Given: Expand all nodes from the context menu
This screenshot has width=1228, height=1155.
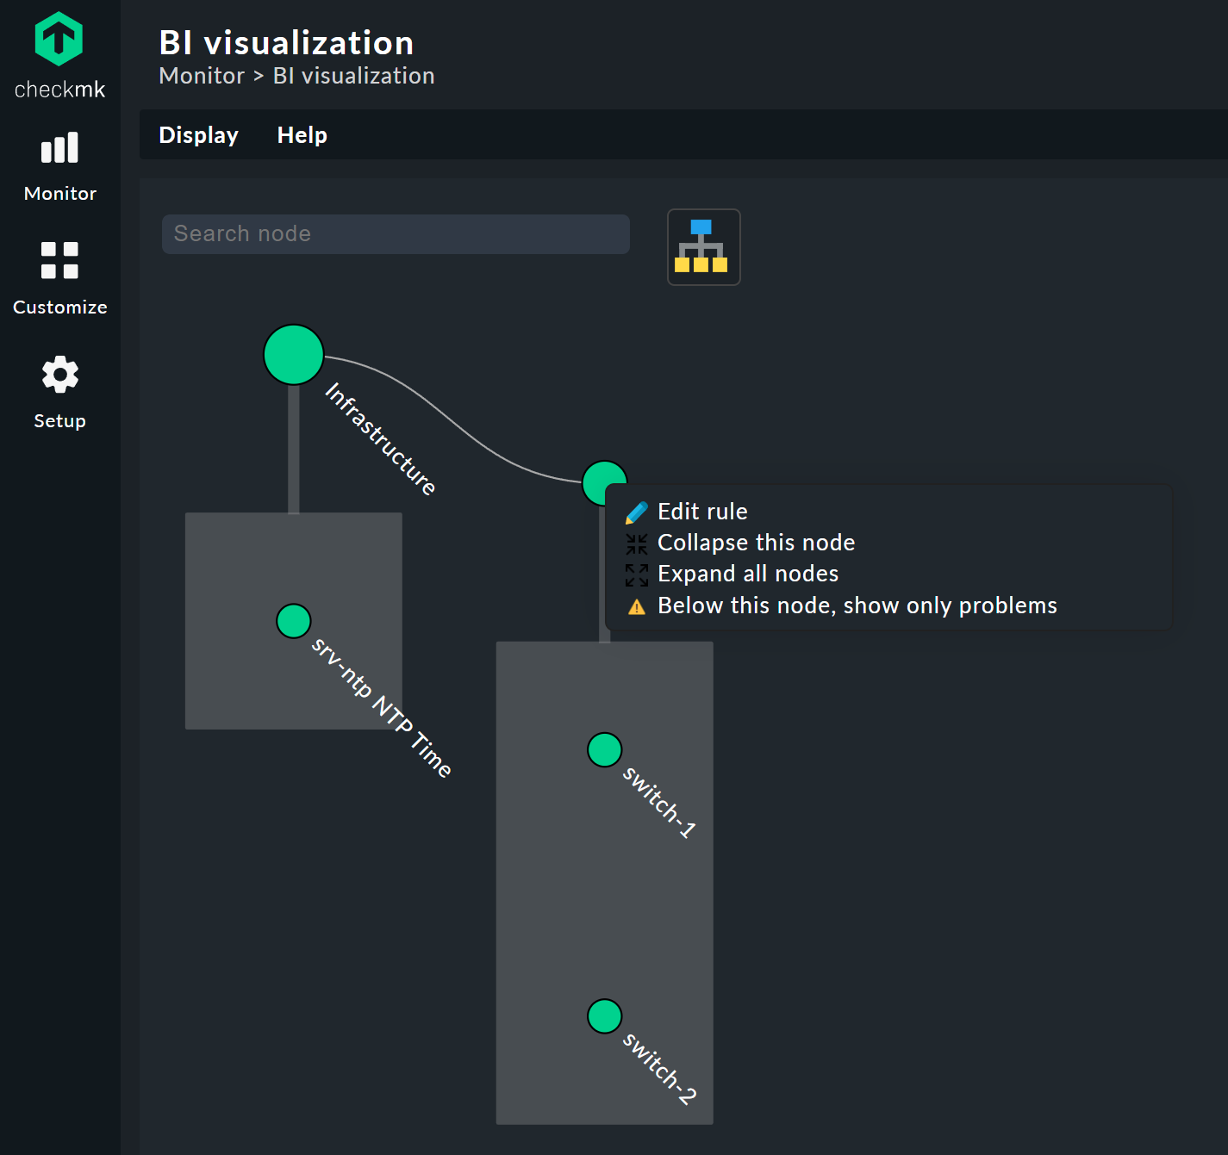Looking at the screenshot, I should [x=747, y=574].
